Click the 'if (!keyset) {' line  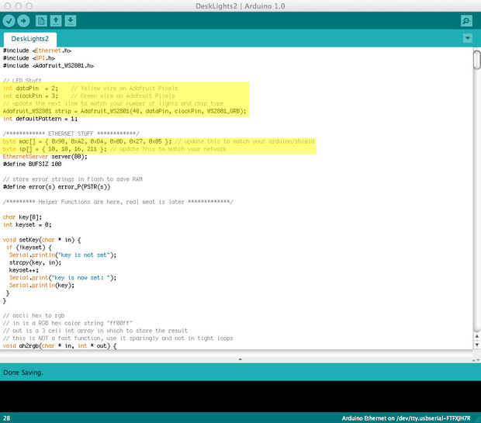tap(29, 248)
